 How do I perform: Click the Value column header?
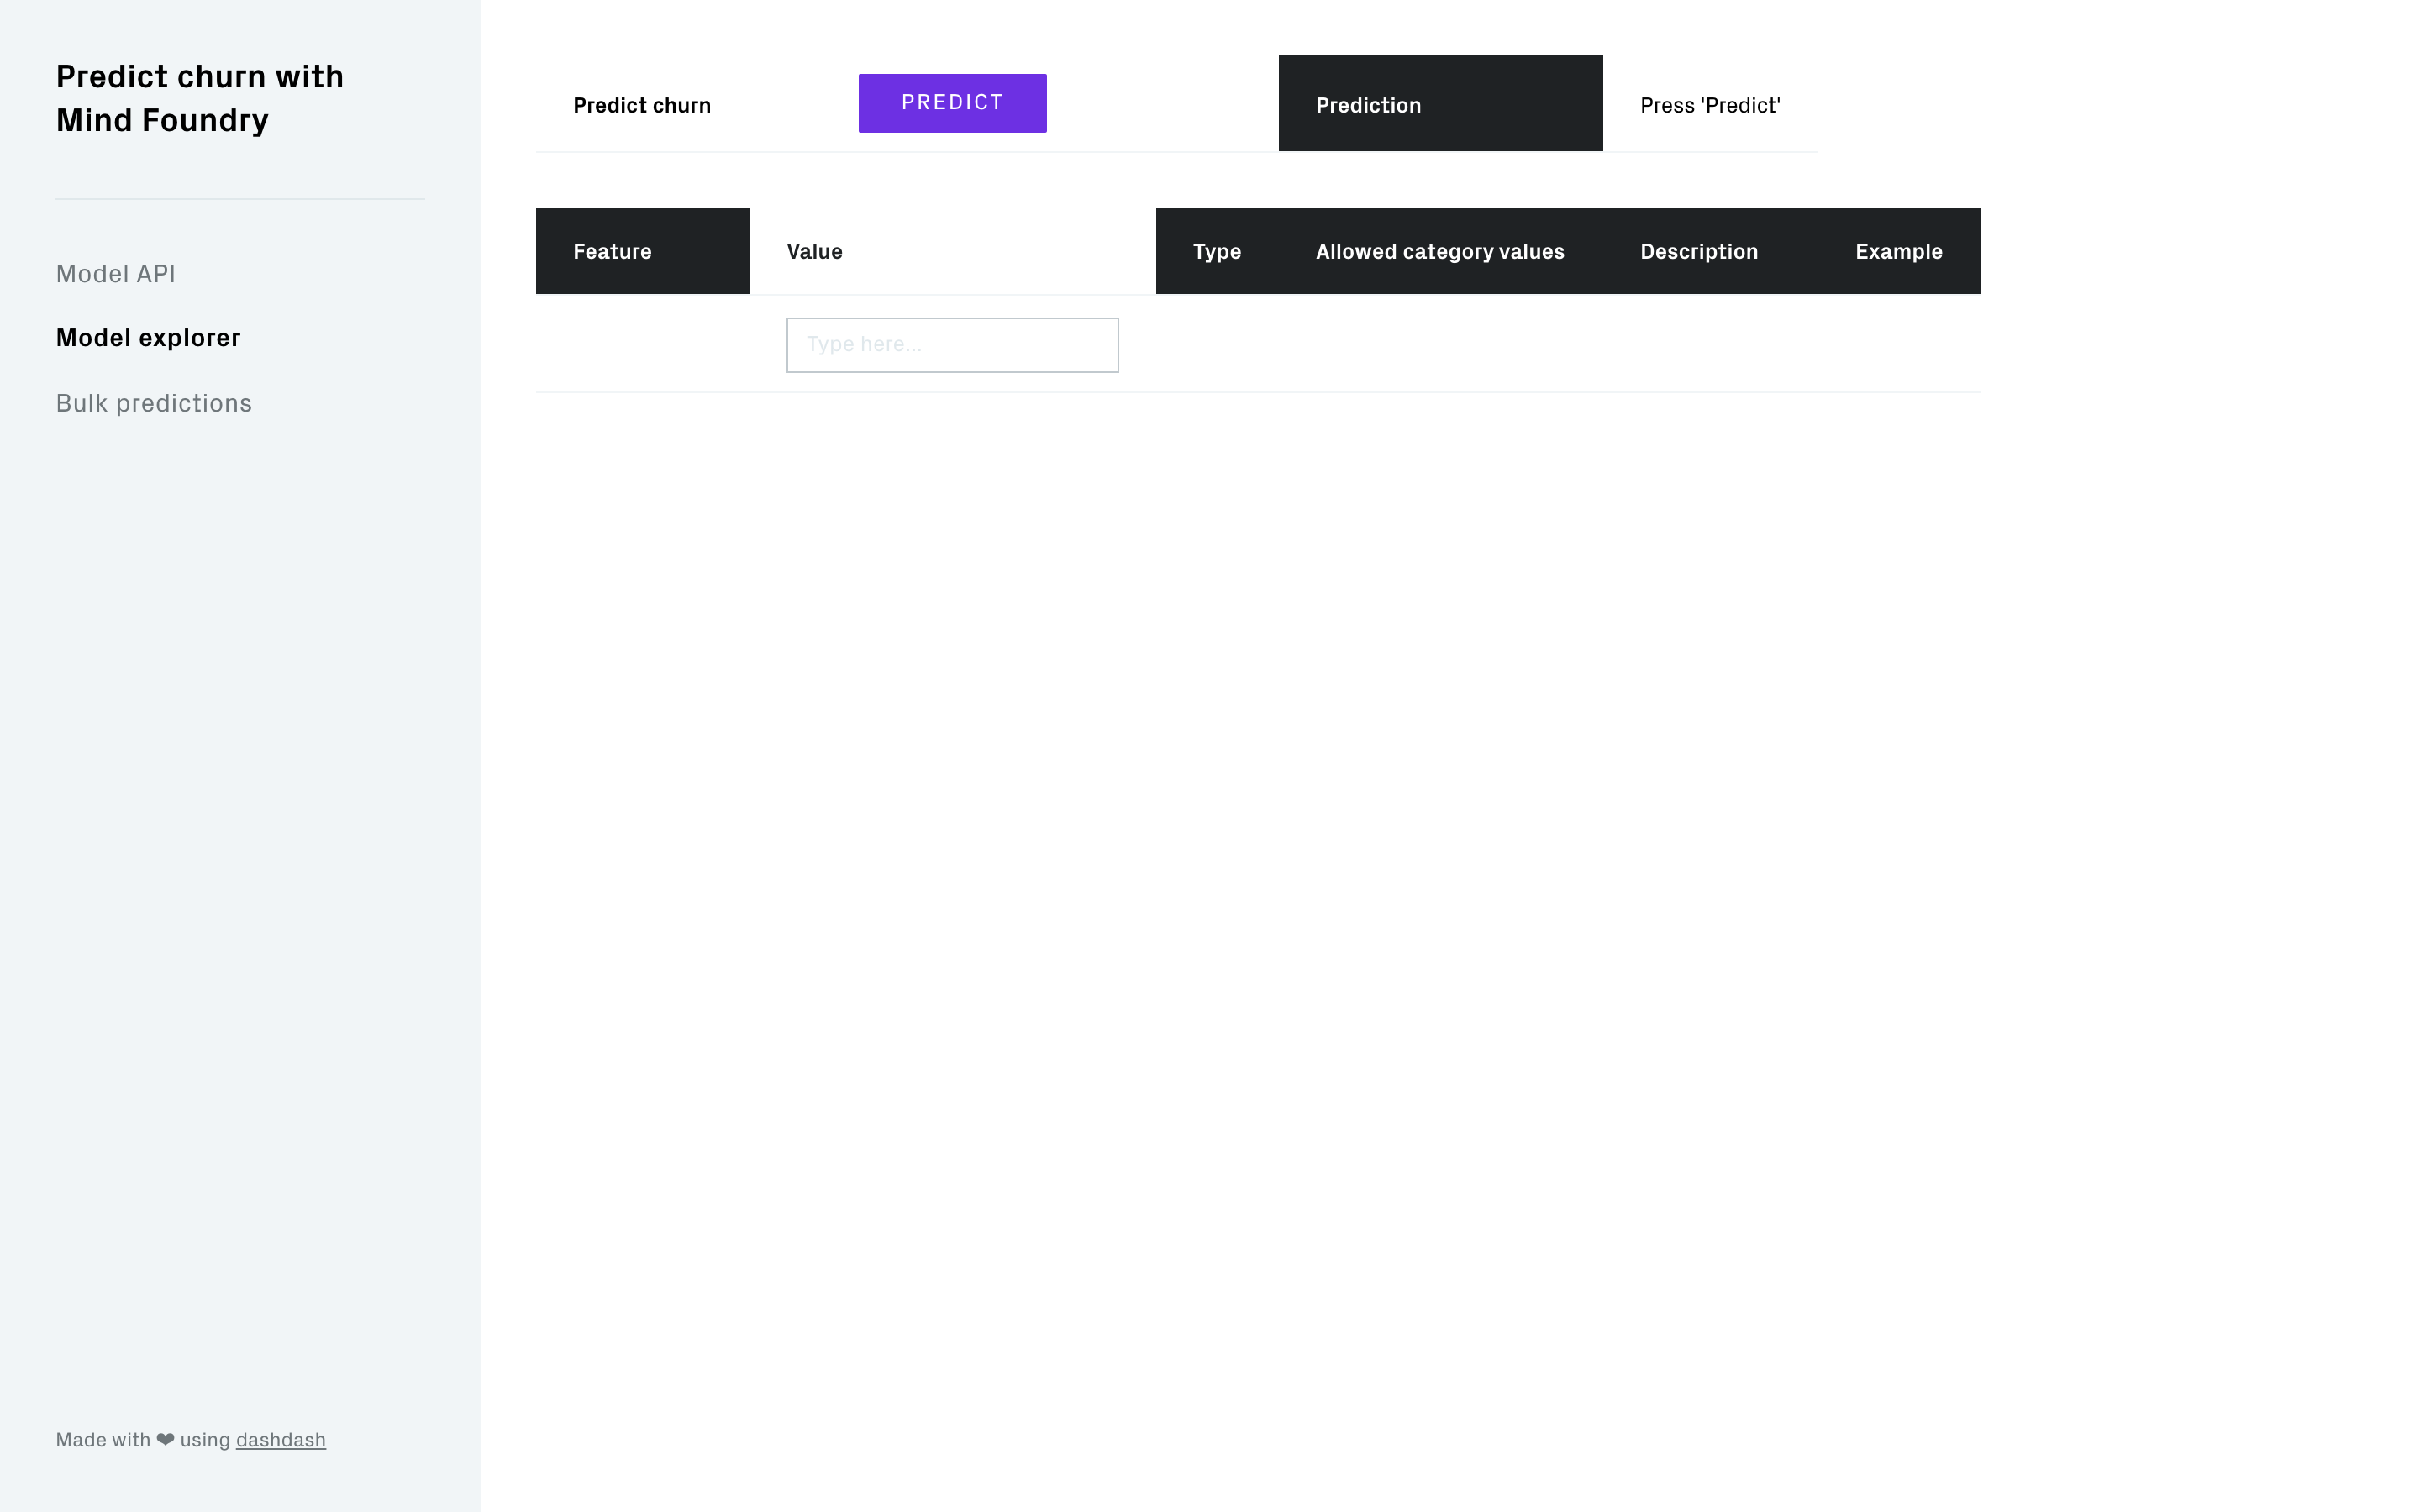click(952, 251)
